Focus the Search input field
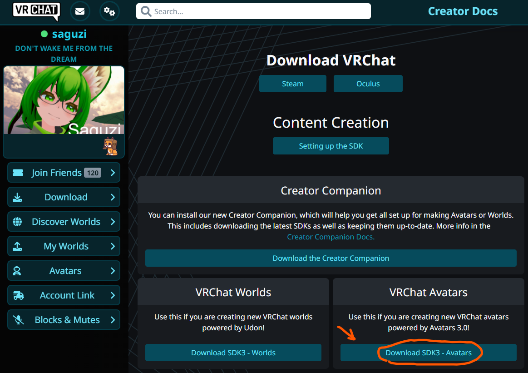The image size is (528, 373). pos(253,11)
